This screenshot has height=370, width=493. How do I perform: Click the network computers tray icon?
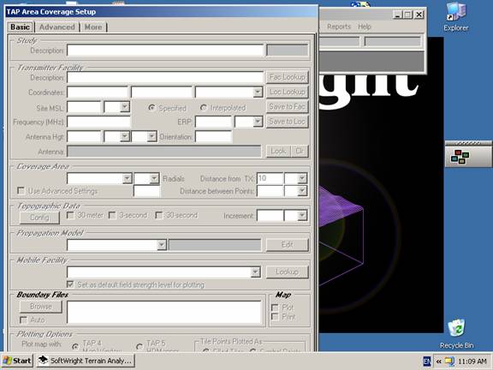click(x=449, y=361)
